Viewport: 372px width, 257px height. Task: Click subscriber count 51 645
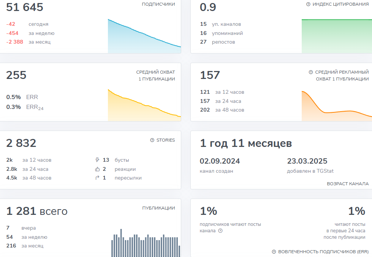pyautogui.click(x=25, y=7)
